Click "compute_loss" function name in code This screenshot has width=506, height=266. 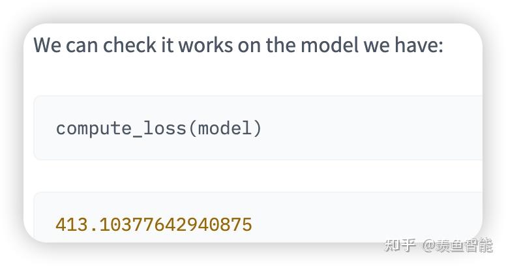click(x=121, y=128)
